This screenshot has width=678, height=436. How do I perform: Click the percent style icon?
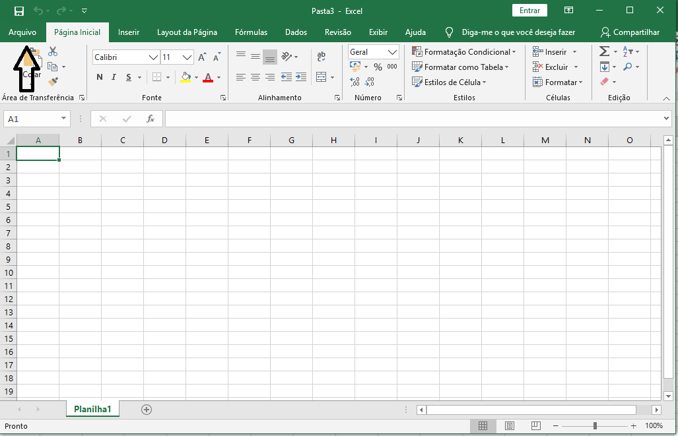[378, 67]
